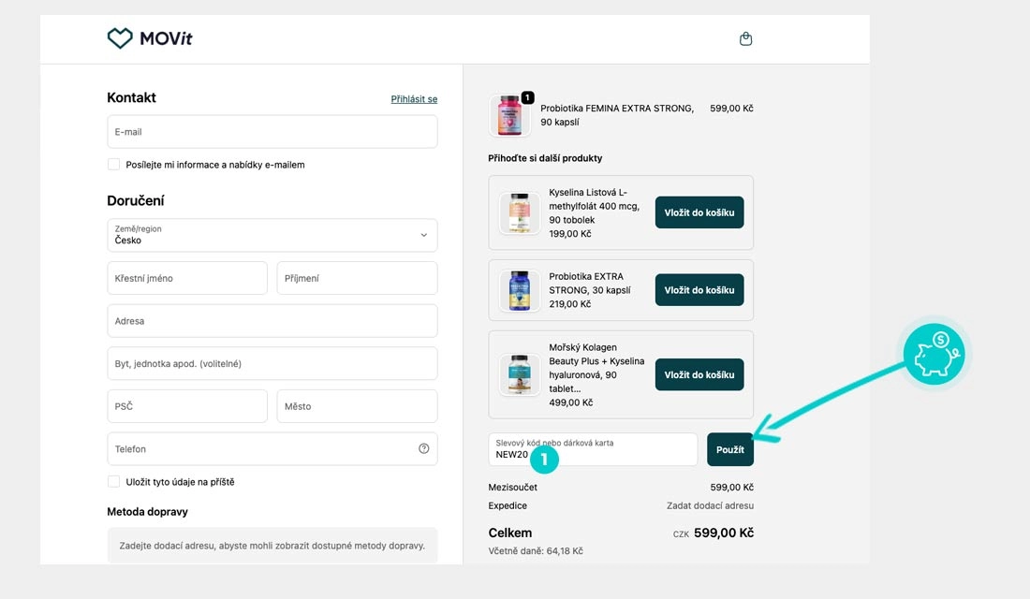Click the 'Zadat dodací adresu' shipping text
Screen dimensions: 1030x599
pos(710,505)
